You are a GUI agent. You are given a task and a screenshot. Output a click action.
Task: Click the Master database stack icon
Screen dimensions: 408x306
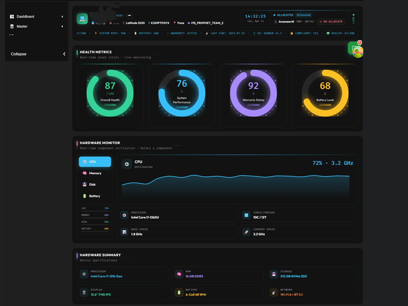pyautogui.click(x=12, y=26)
